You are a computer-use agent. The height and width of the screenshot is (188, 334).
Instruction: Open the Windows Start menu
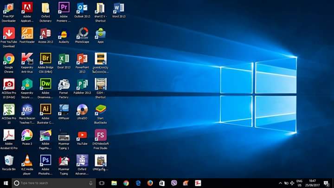6,183
